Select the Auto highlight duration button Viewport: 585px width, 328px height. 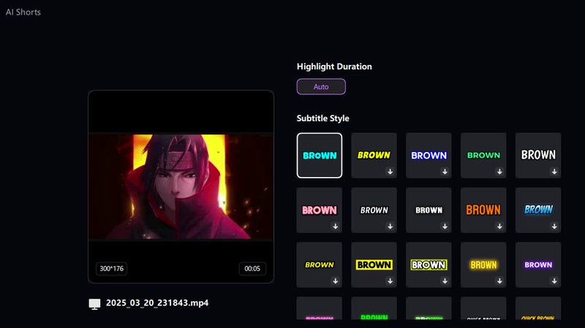(x=321, y=86)
